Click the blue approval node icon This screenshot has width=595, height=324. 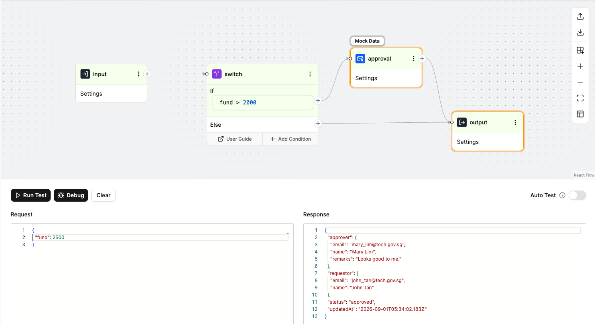[360, 59]
